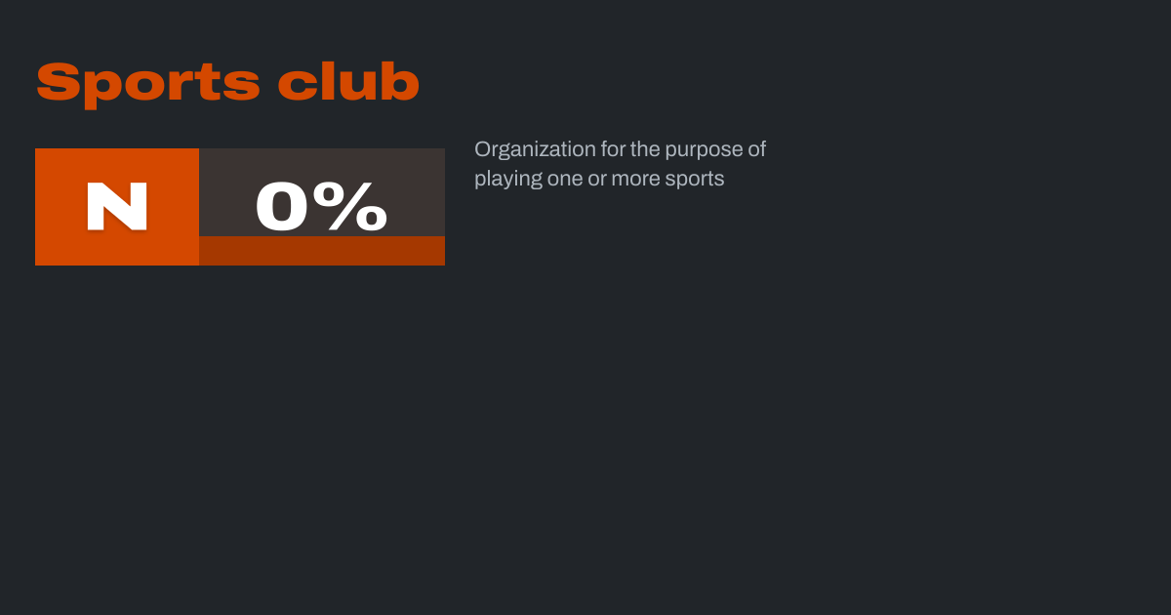
Task: Click the phrase 'playing one or more sports'
Action: 599,179
